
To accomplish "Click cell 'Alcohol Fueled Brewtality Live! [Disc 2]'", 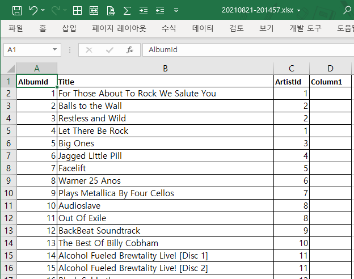I will (165, 268).
